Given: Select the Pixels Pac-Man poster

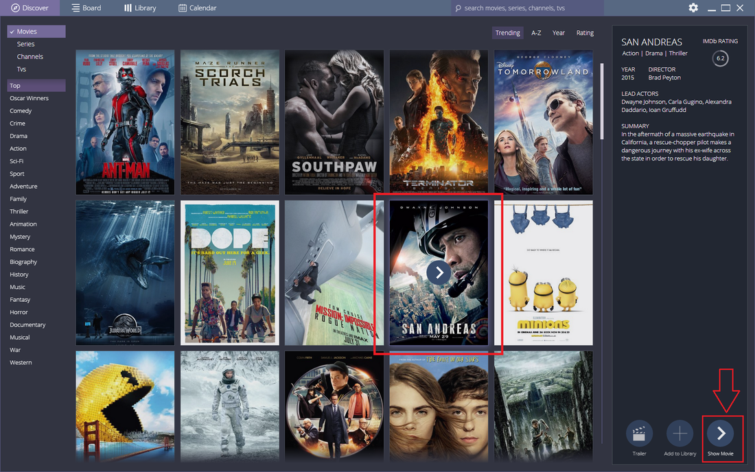Looking at the screenshot, I should pyautogui.click(x=125, y=407).
